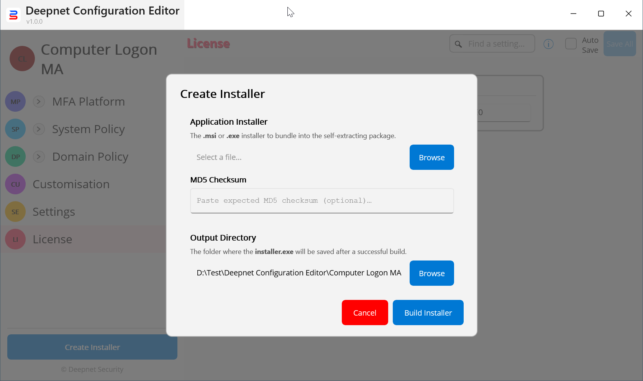Toggle the Auto Save checkbox
Viewport: 643px width, 381px height.
pos(571,44)
